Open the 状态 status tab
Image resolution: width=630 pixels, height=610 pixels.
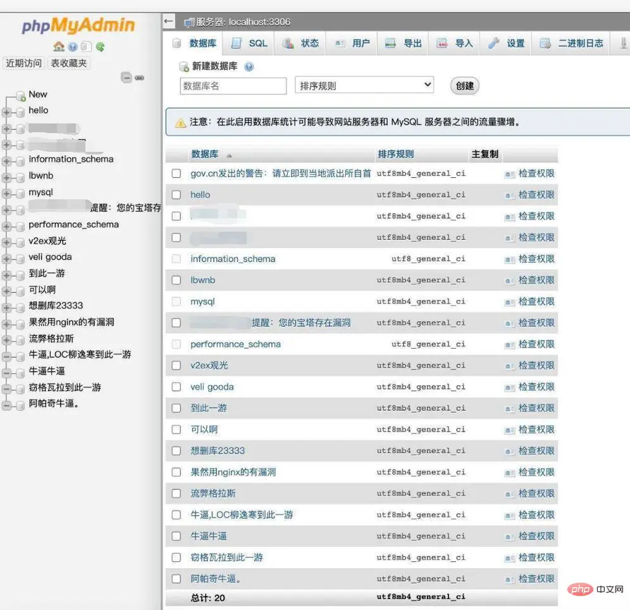(x=300, y=44)
